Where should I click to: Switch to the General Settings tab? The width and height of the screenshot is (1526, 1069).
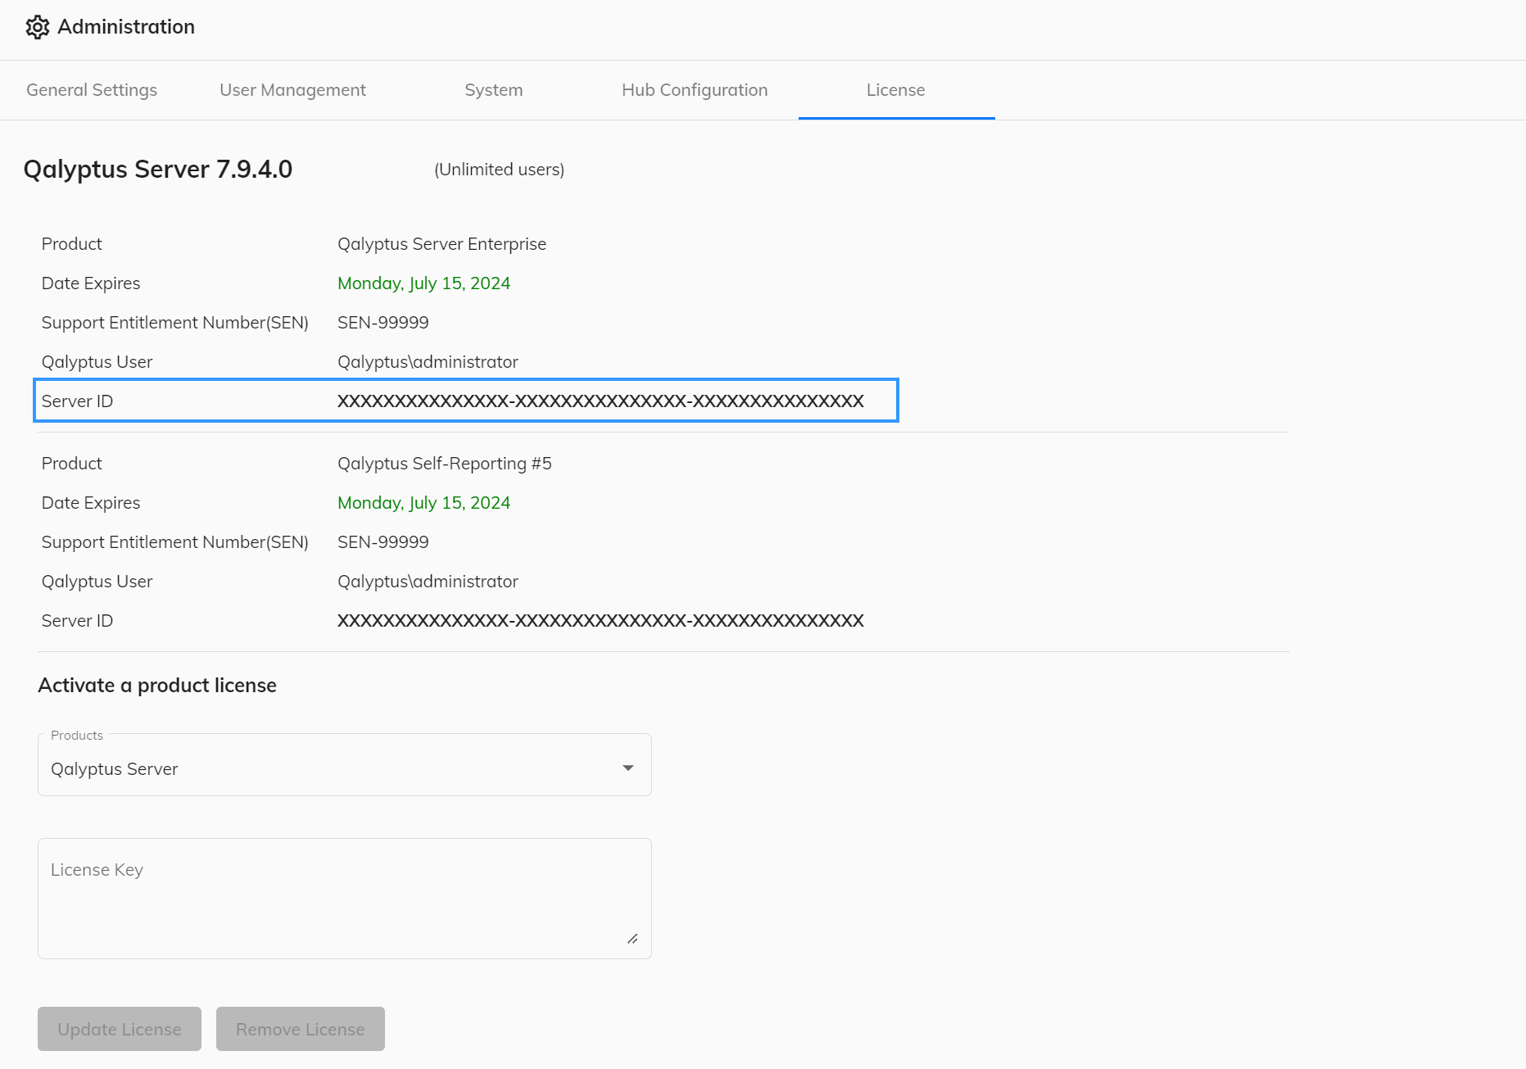click(x=91, y=90)
